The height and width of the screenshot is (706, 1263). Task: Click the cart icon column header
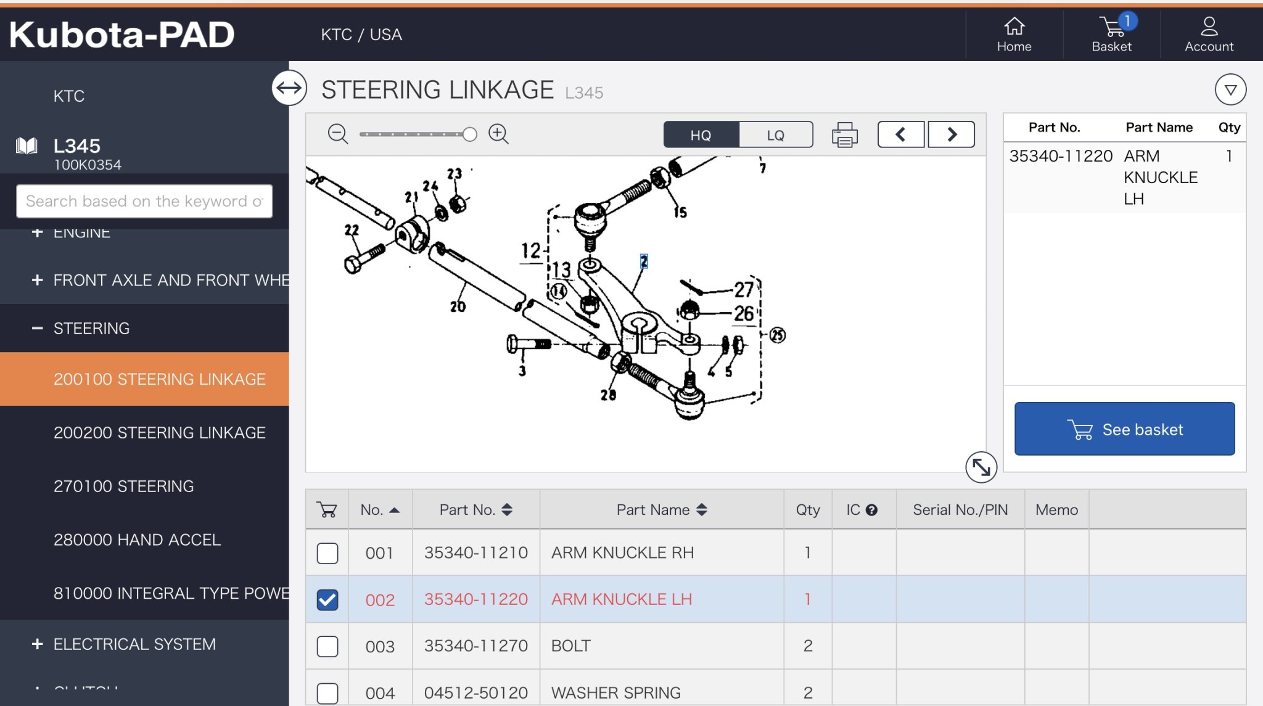coord(327,510)
